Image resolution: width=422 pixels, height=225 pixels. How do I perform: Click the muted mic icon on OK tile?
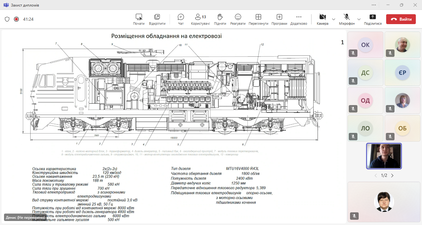(x=353, y=53)
